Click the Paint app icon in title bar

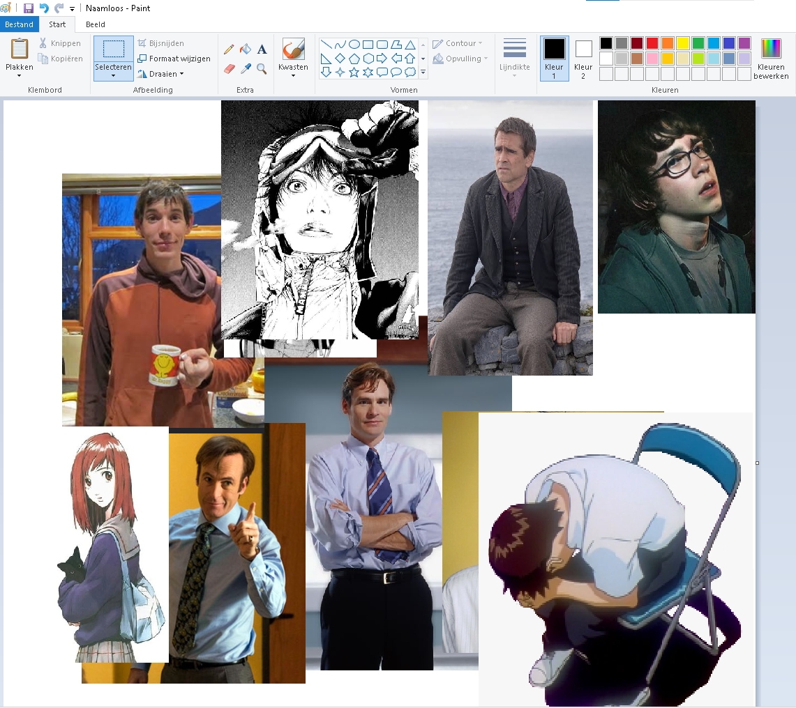(6, 8)
